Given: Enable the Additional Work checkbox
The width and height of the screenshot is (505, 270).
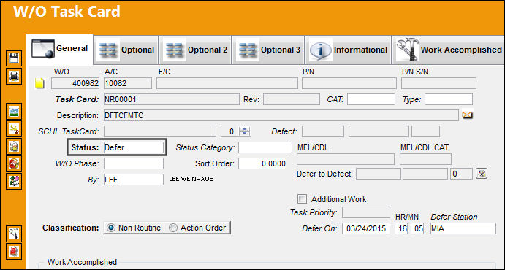Looking at the screenshot, I should (302, 199).
